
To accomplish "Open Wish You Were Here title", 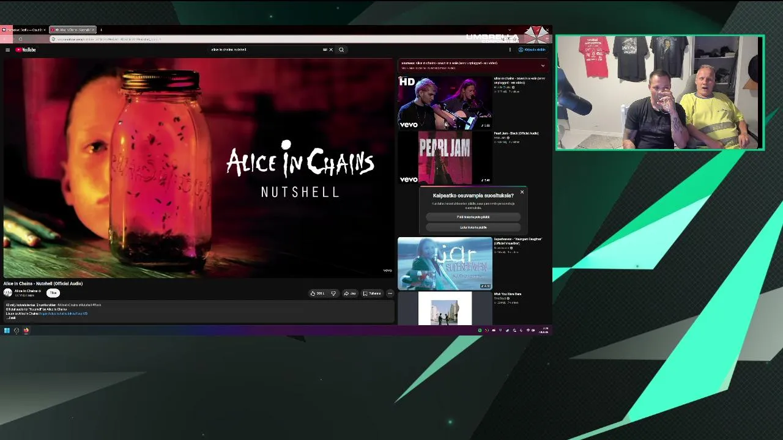I will tap(508, 294).
